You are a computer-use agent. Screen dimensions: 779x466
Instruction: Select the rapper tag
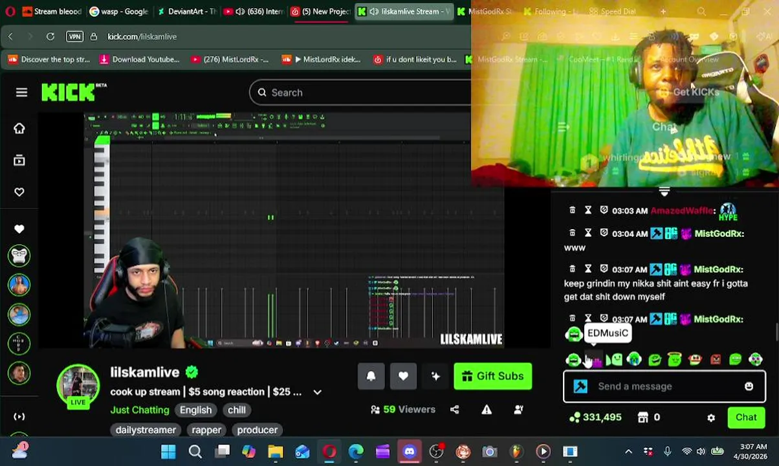tap(206, 430)
